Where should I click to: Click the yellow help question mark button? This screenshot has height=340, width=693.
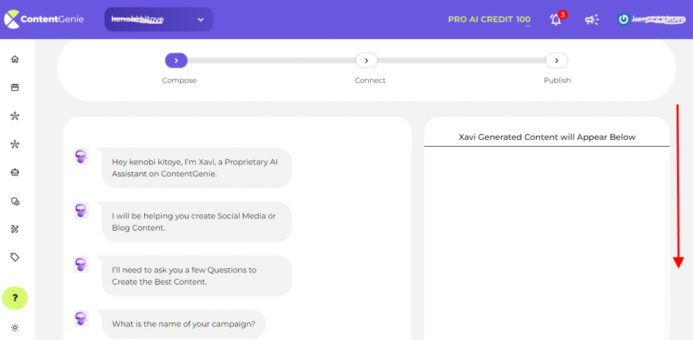click(x=15, y=298)
